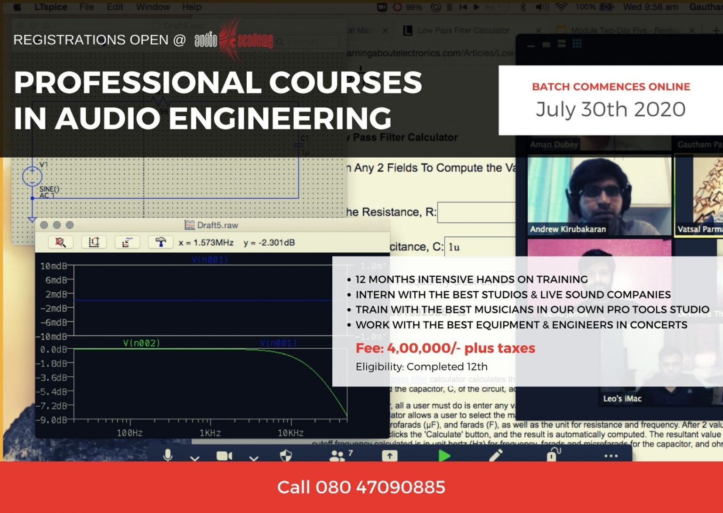Click the audio academy logo
Screen dimensions: 723x513
tap(234, 40)
